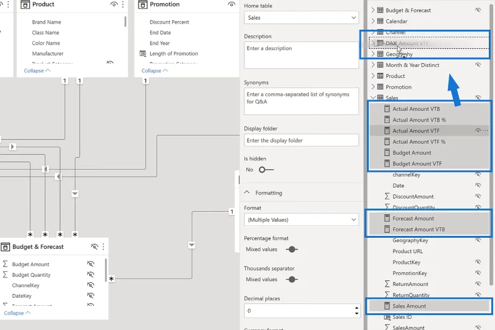This screenshot has width=495, height=330.
Task: Expand the Calendar table in fields list
Action: (x=373, y=21)
